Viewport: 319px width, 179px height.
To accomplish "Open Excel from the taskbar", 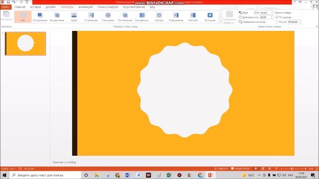I will 169,175.
